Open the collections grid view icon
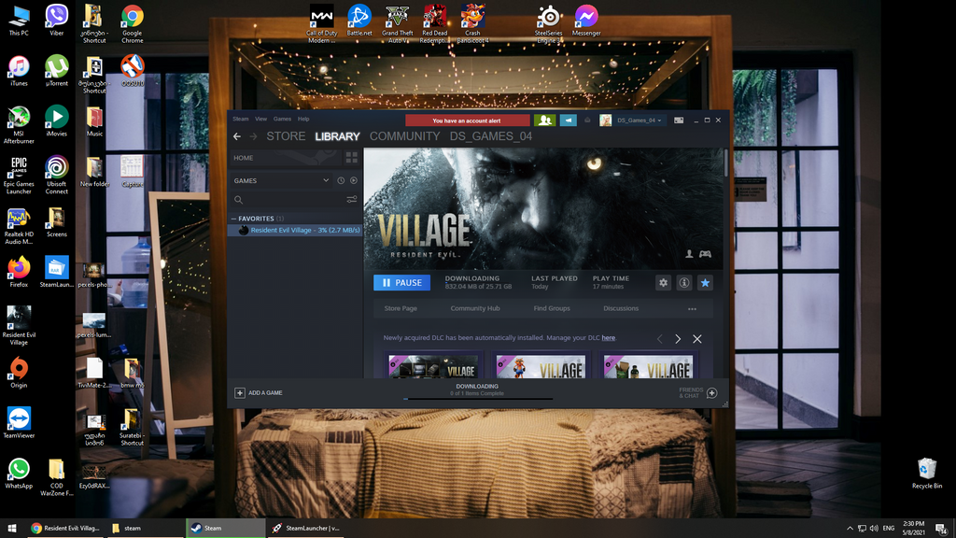956x538 pixels. click(352, 157)
